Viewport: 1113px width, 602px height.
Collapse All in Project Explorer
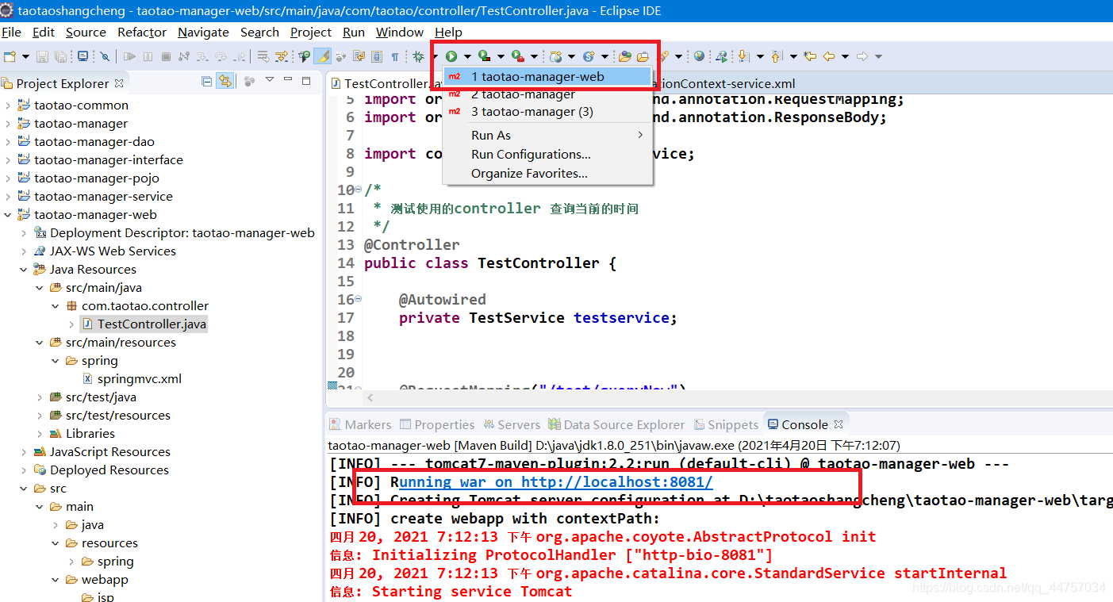click(x=207, y=81)
